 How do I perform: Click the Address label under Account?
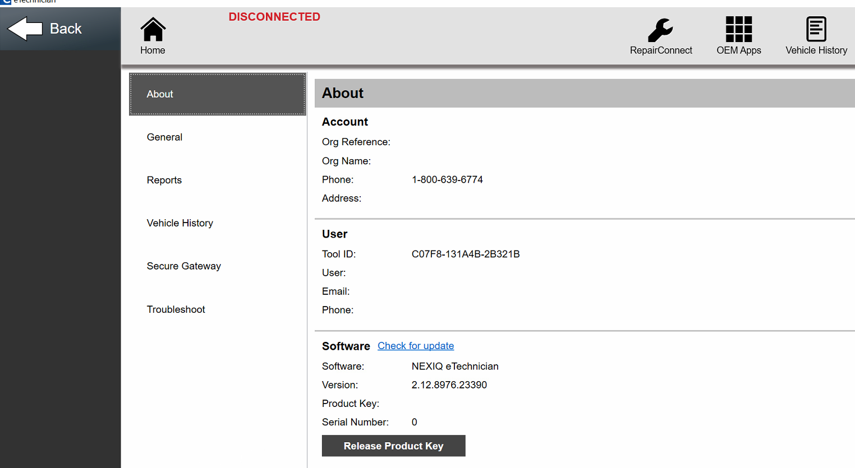click(x=342, y=198)
